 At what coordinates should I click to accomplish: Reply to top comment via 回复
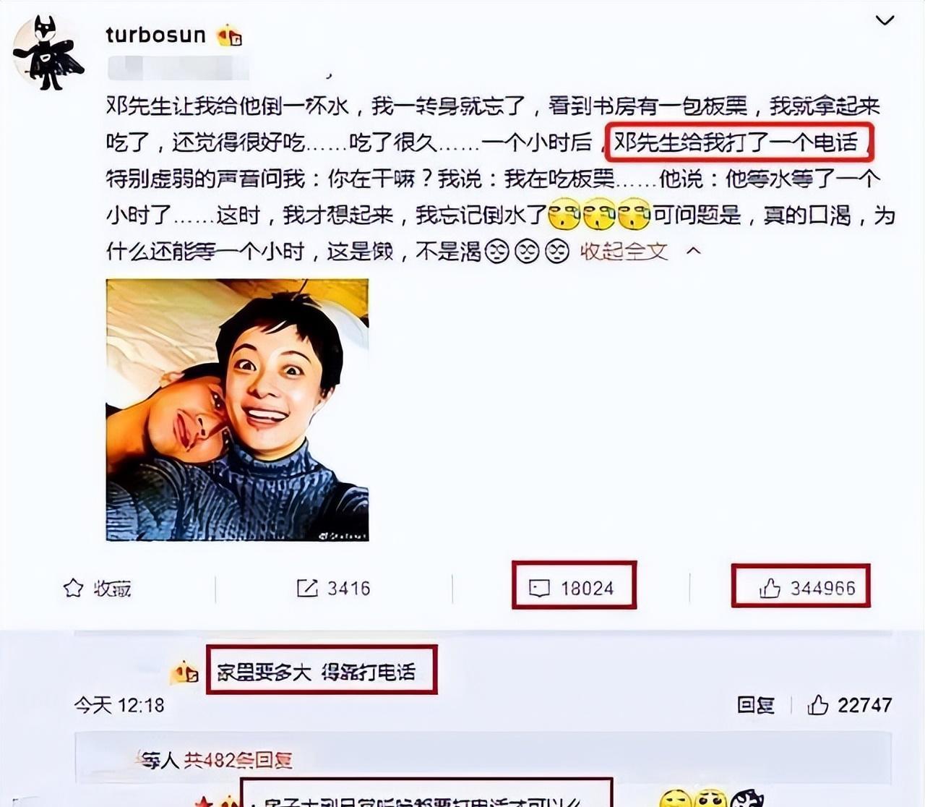[x=755, y=704]
